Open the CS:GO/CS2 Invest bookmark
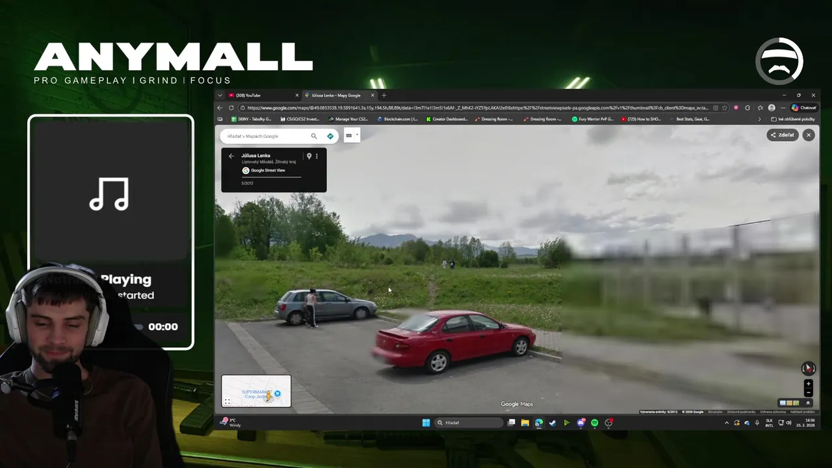This screenshot has height=468, width=832. coord(300,119)
